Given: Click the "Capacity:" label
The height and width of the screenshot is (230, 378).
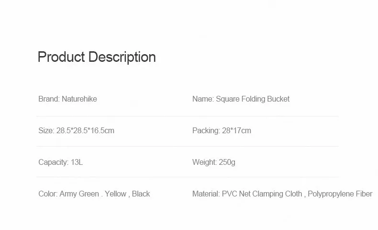Looking at the screenshot, I should (53, 162).
